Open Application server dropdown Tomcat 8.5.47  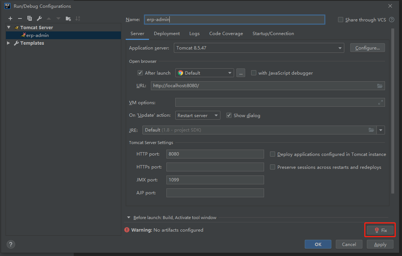pyautogui.click(x=259, y=48)
